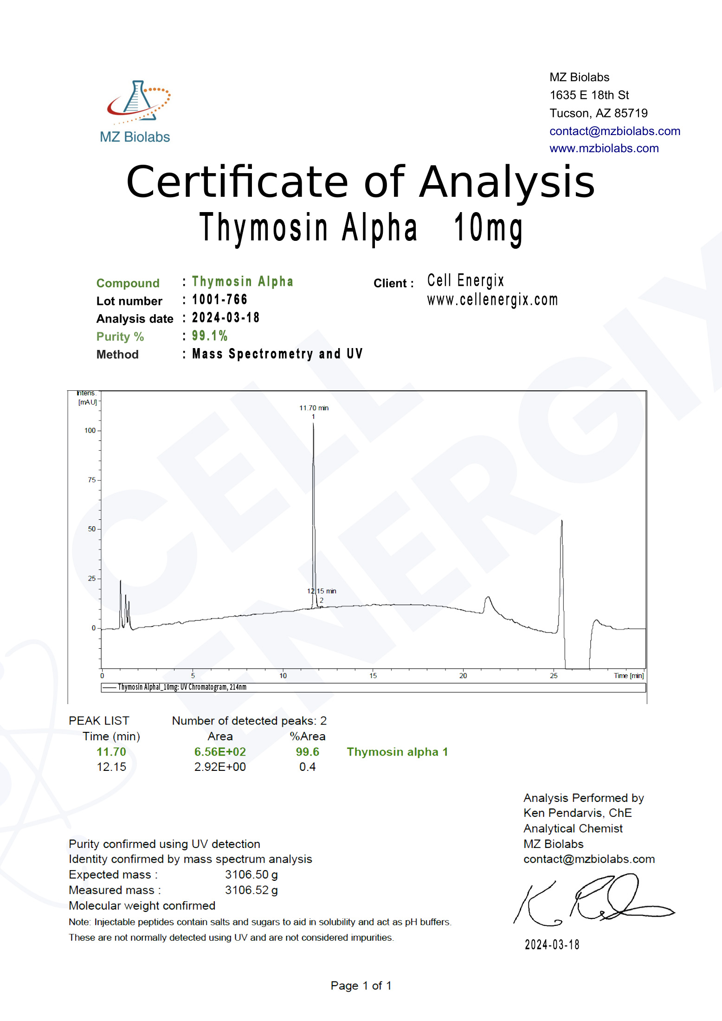This screenshot has height=1021, width=722.
Task: Click the 'Thymosin alpha 1' peak identification
Action: click(398, 752)
